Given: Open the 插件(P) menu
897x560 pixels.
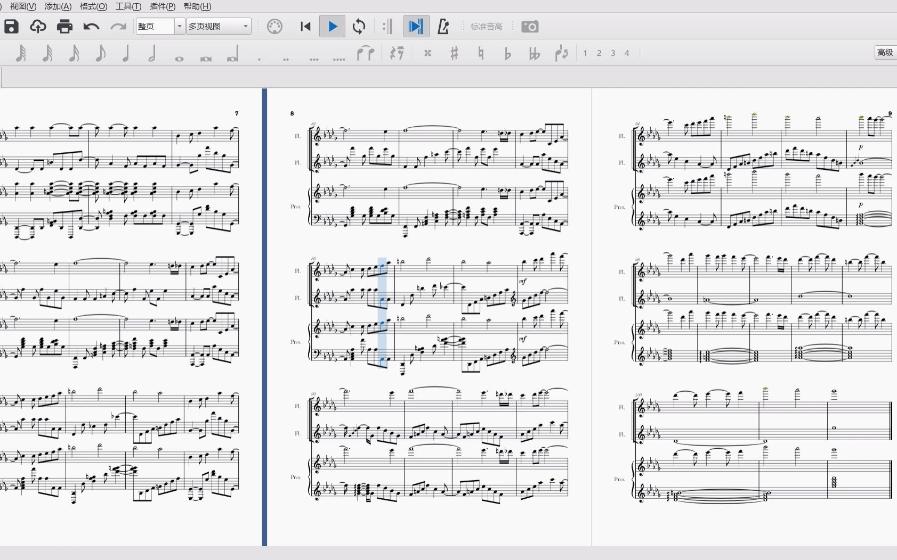Looking at the screenshot, I should 163,6.
